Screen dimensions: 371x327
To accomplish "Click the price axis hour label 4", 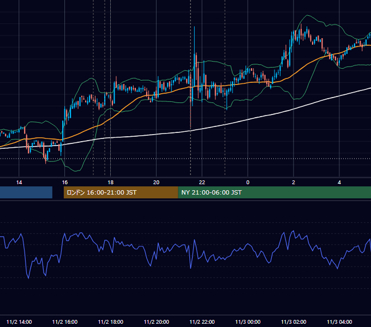I will tap(339, 183).
